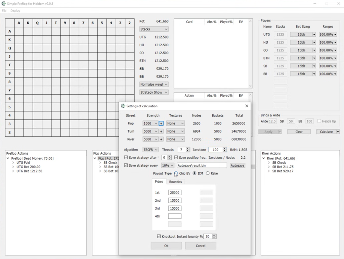Open the Flop Strength dropdown
Viewport: 344px width, 259px height.
click(x=150, y=123)
